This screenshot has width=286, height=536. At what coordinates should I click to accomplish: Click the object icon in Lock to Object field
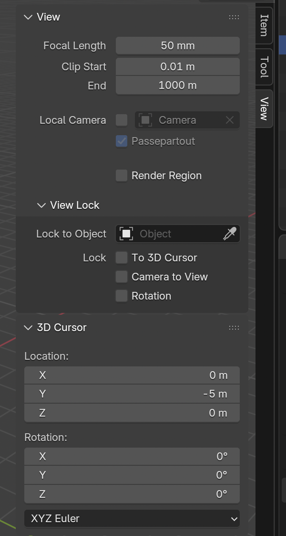click(x=126, y=234)
